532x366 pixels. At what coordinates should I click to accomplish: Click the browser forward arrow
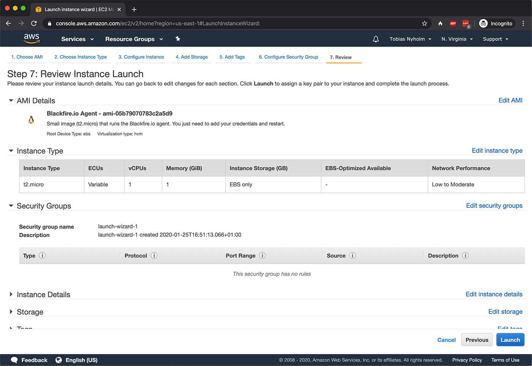[x=21, y=23]
